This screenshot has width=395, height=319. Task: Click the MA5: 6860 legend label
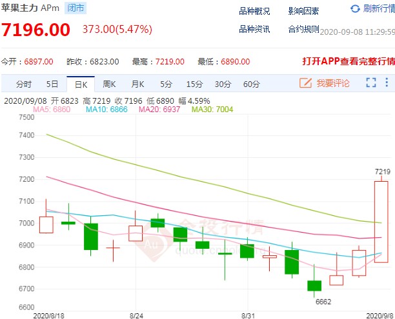[52, 110]
